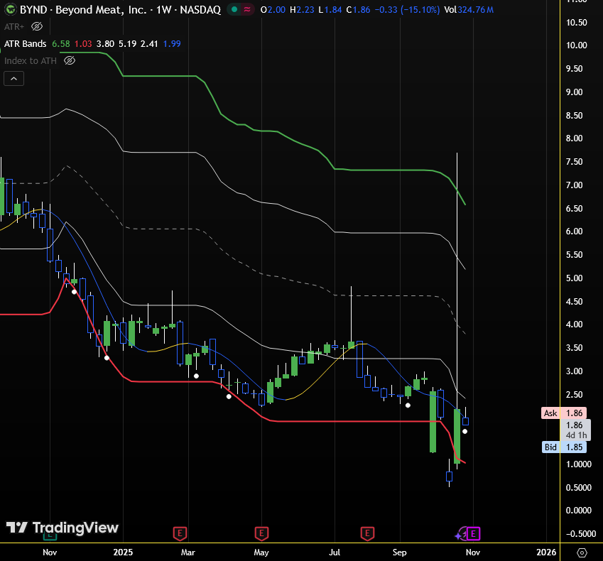Select the ATR+ indicator label

tap(14, 26)
